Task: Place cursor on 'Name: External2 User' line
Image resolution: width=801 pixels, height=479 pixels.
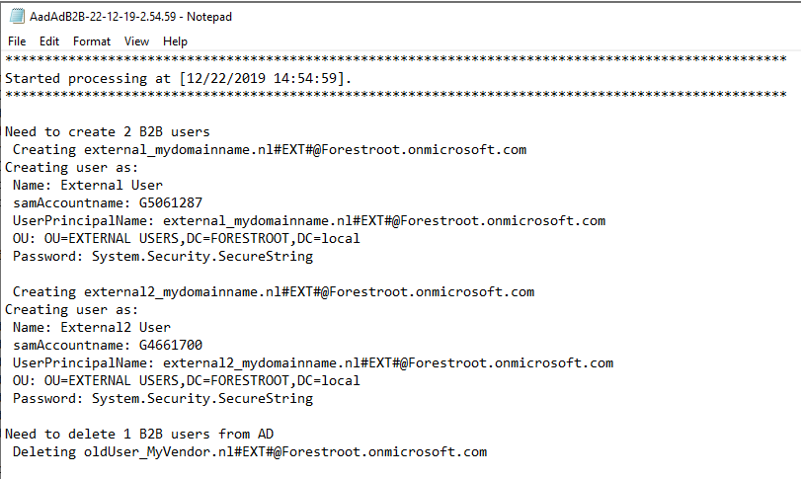Action: (92, 327)
